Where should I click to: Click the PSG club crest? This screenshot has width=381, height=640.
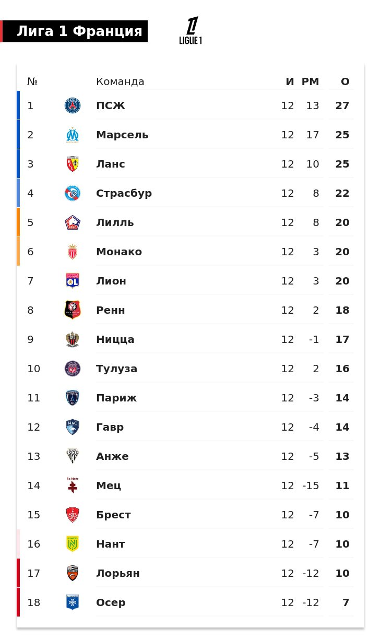pyautogui.click(x=73, y=106)
